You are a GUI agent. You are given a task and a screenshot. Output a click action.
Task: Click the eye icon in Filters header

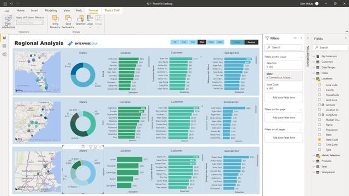tap(295, 38)
